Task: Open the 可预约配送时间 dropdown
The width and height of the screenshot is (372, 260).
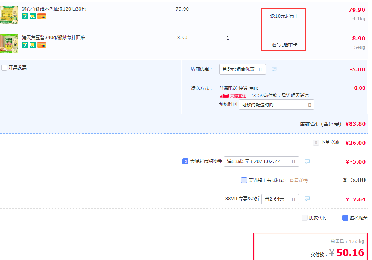Action: pos(276,105)
